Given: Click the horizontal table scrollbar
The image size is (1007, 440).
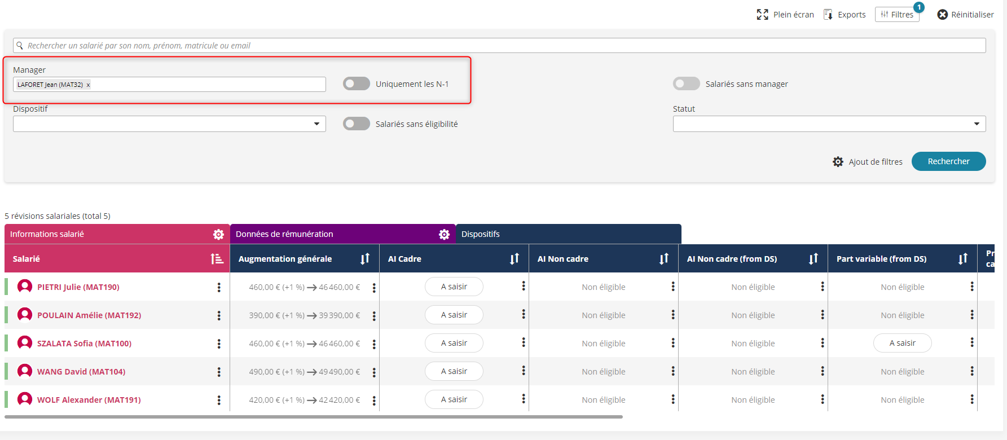Looking at the screenshot, I should (313, 417).
